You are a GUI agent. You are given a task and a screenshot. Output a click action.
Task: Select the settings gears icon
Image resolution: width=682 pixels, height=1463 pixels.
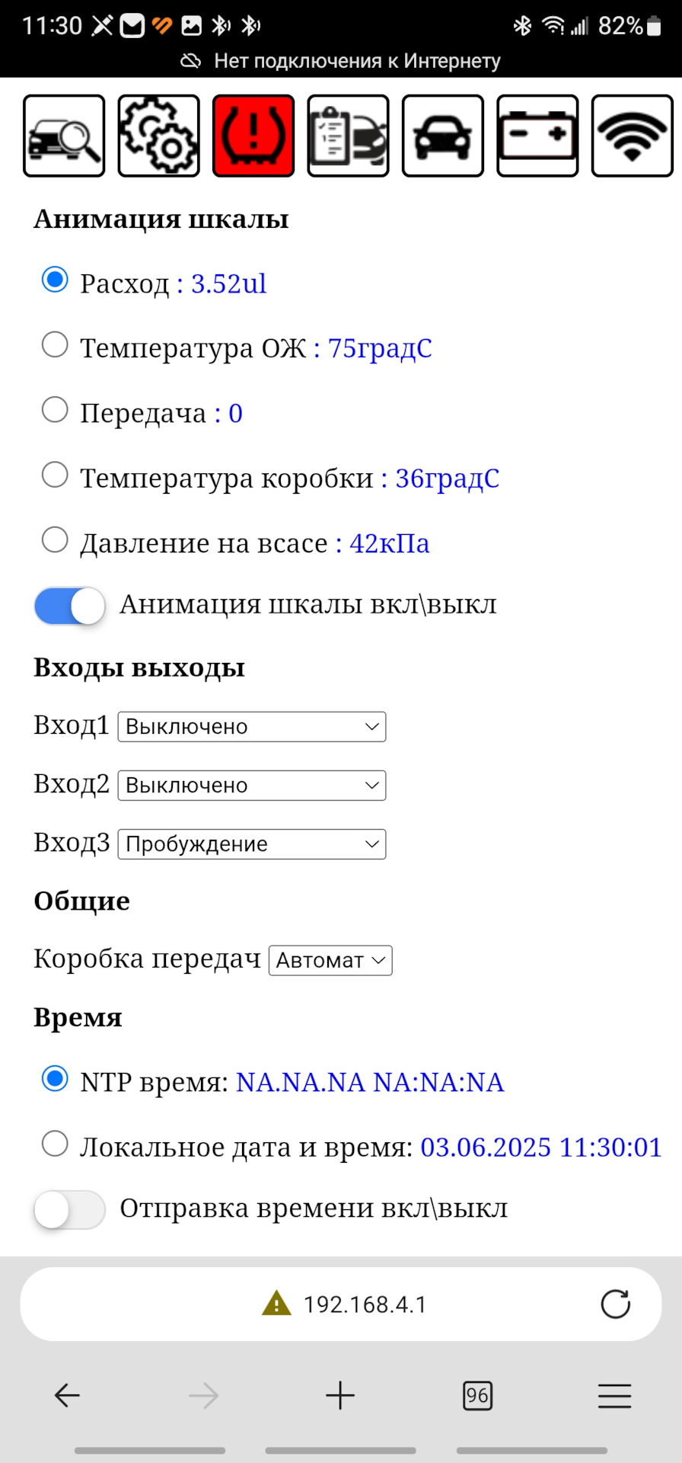tap(158, 136)
